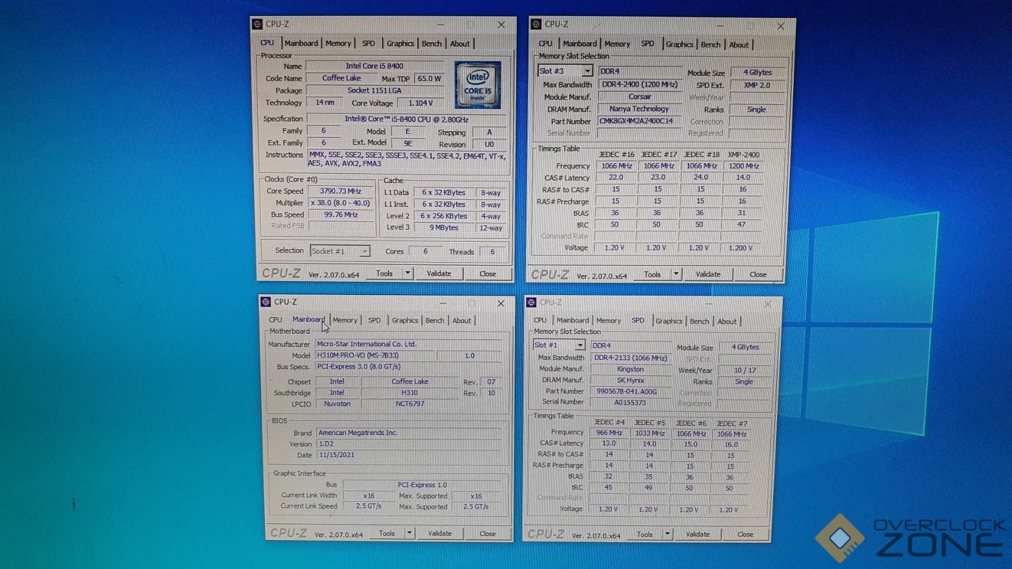Open the Graphics tab in the motherboard window
1012x569 pixels.
[405, 320]
